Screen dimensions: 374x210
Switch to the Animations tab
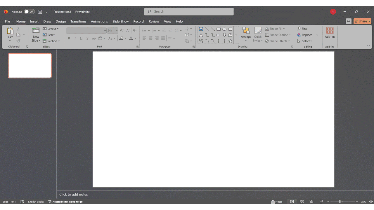[x=99, y=21]
